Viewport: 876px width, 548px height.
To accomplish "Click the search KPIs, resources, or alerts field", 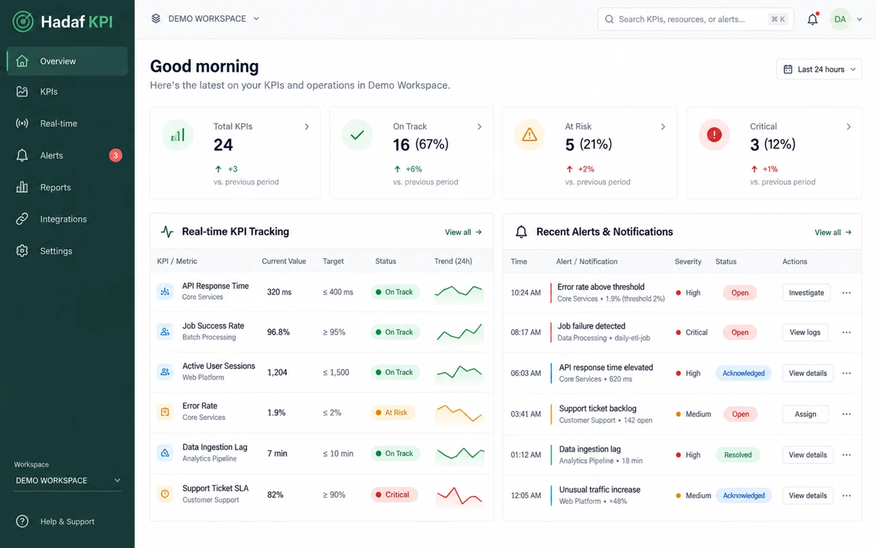I will point(695,19).
